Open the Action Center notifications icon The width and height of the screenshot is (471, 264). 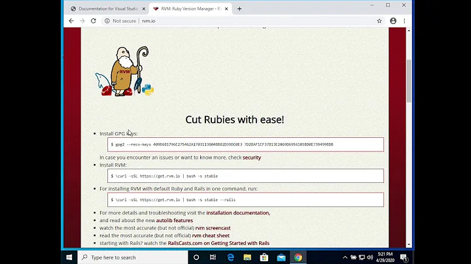click(x=404, y=257)
